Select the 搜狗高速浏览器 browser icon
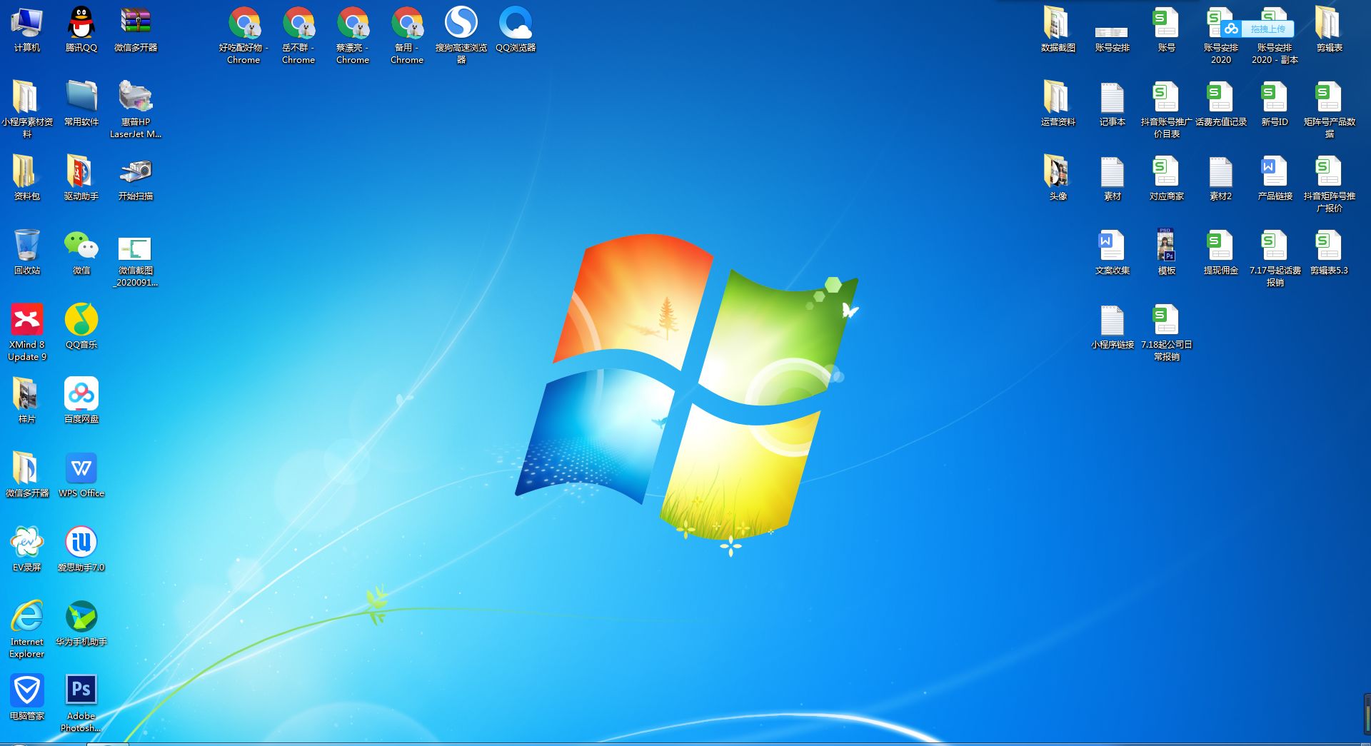Screen dimensions: 1371x746 461,24
